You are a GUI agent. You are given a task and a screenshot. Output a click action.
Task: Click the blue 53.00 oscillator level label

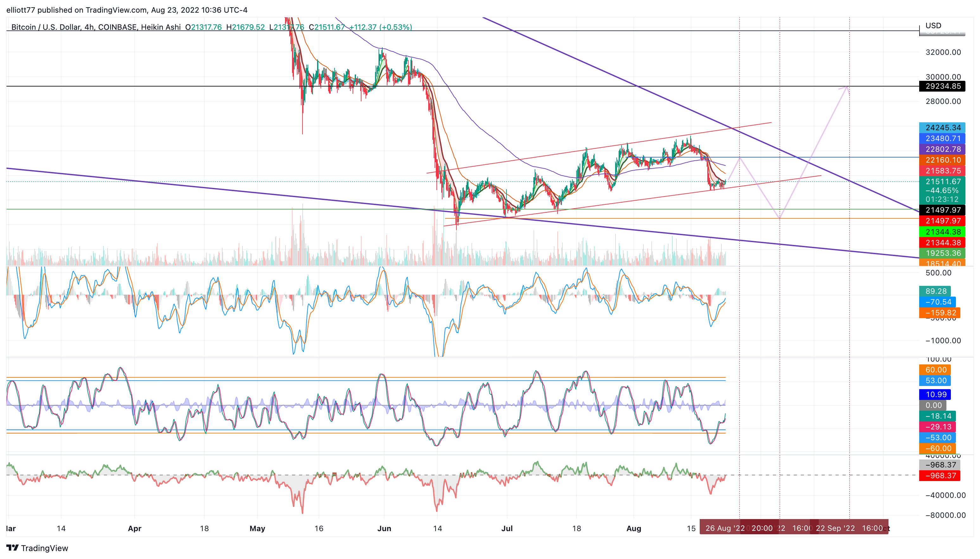[935, 381]
